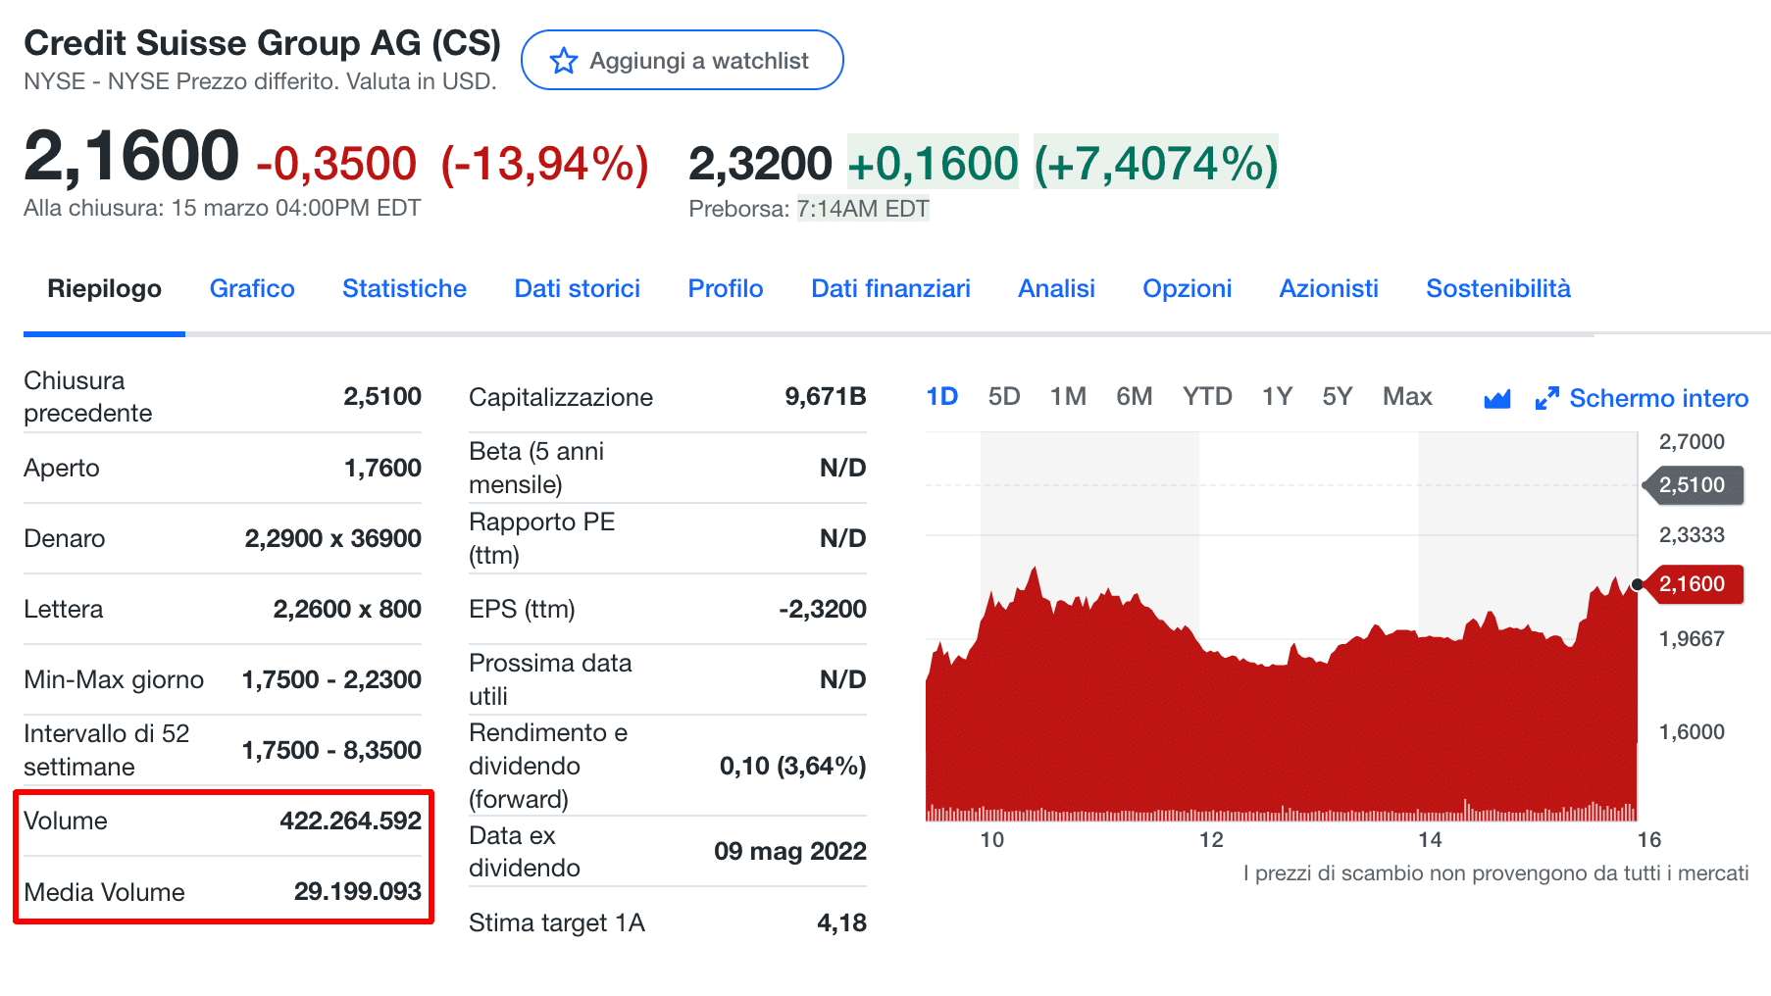
Task: Open the Sostenibilità tab
Action: (1497, 288)
